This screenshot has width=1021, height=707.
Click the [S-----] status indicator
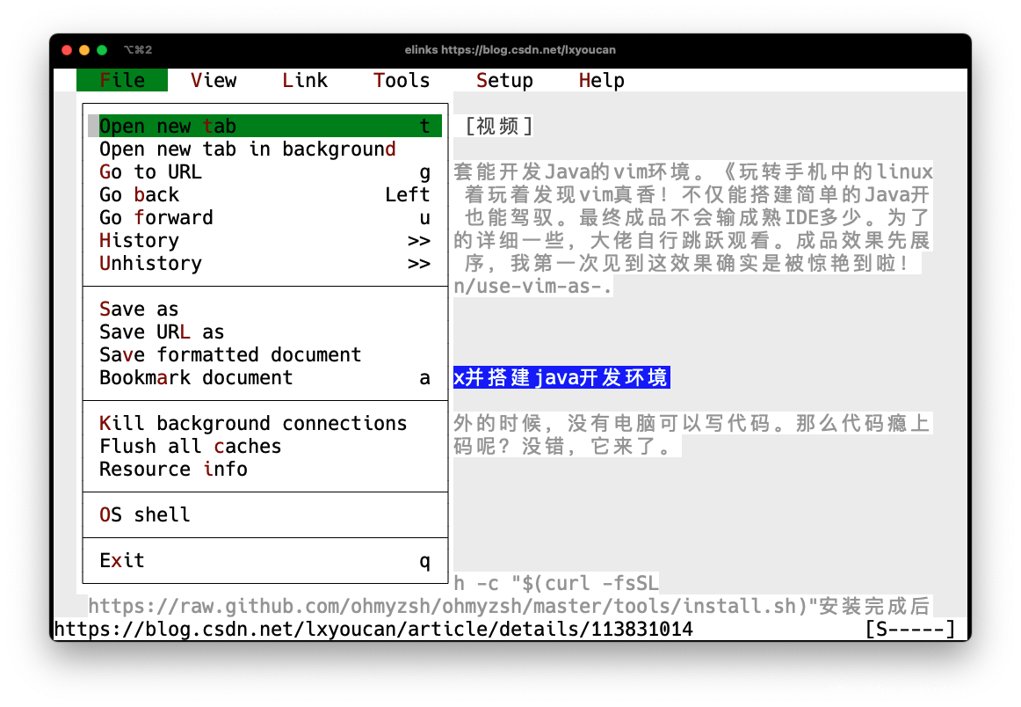click(909, 629)
